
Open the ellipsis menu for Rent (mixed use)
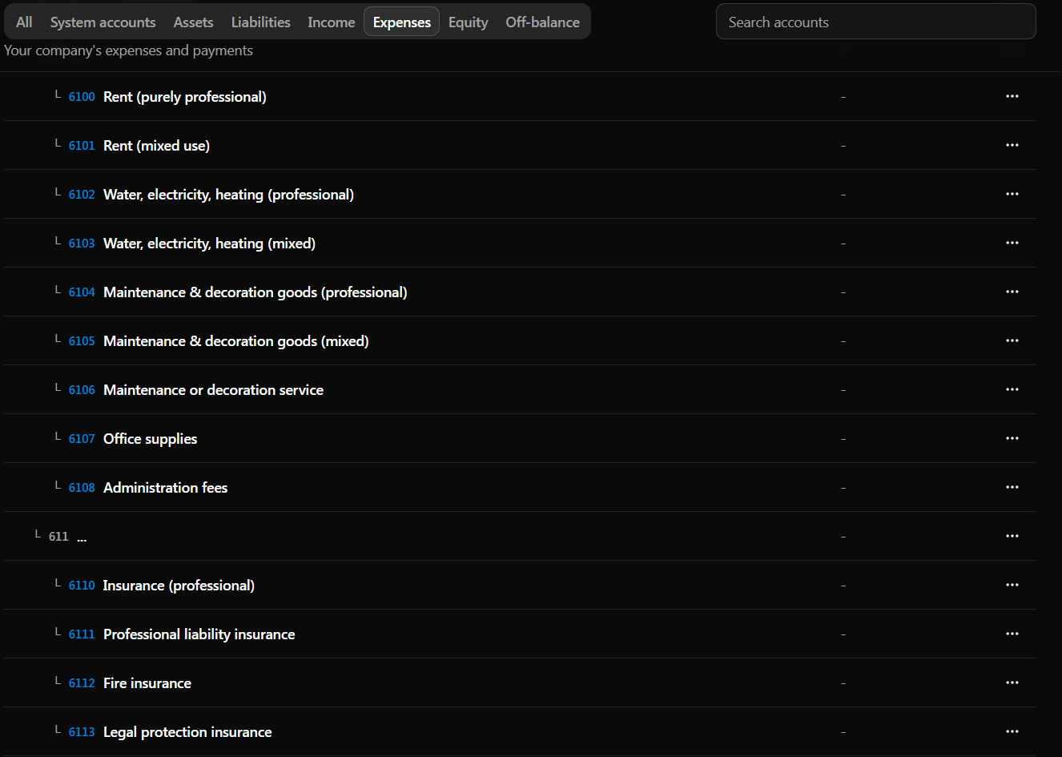tap(1012, 145)
